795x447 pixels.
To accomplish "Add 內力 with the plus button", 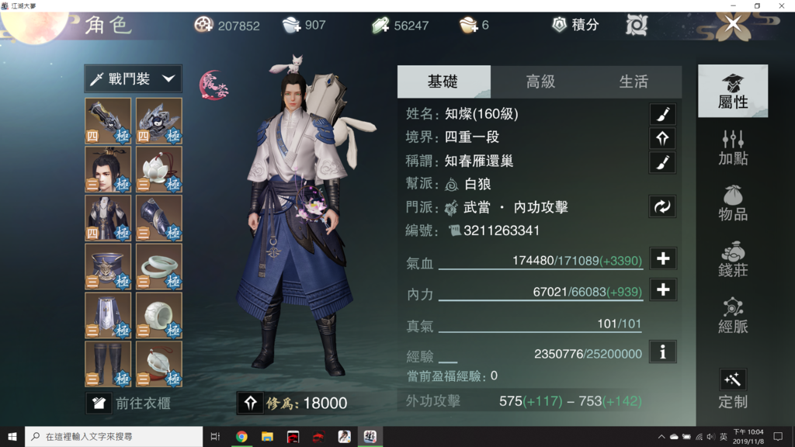I will (x=663, y=290).
